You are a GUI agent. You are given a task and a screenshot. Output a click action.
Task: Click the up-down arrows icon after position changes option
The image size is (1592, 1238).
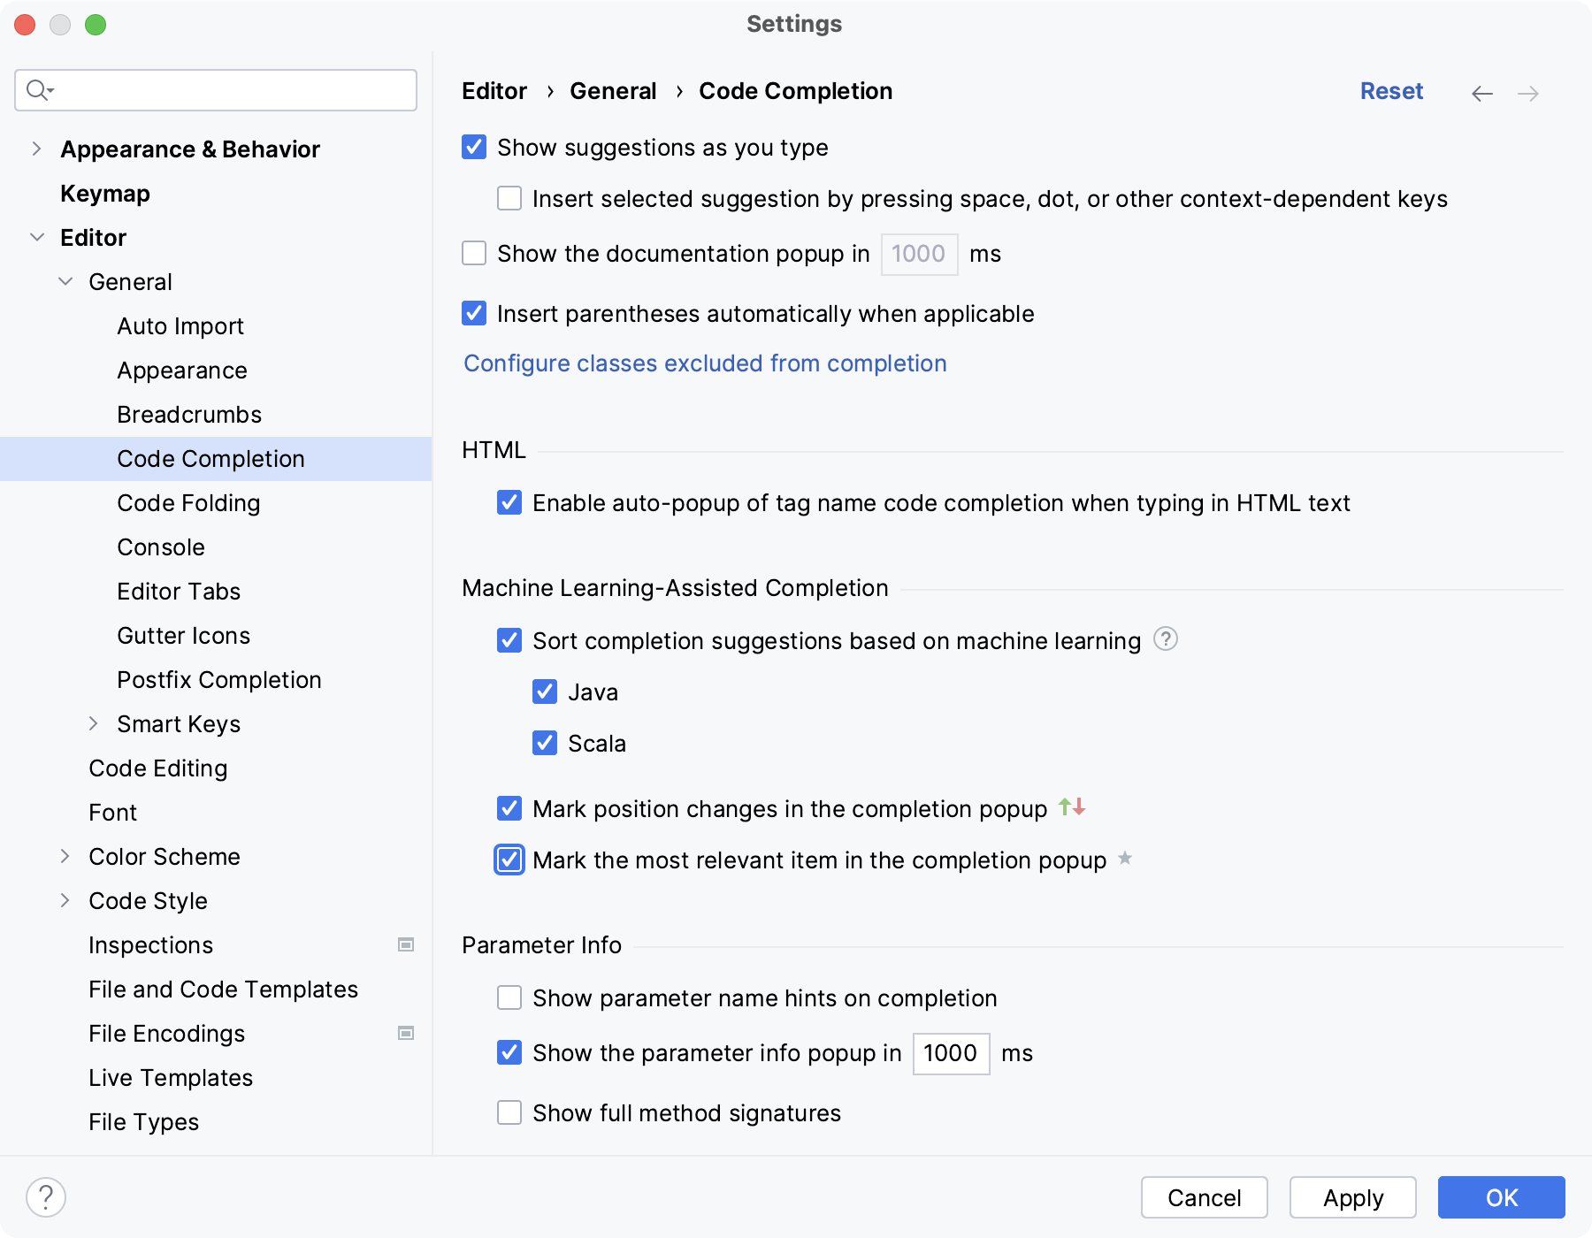[x=1072, y=807]
